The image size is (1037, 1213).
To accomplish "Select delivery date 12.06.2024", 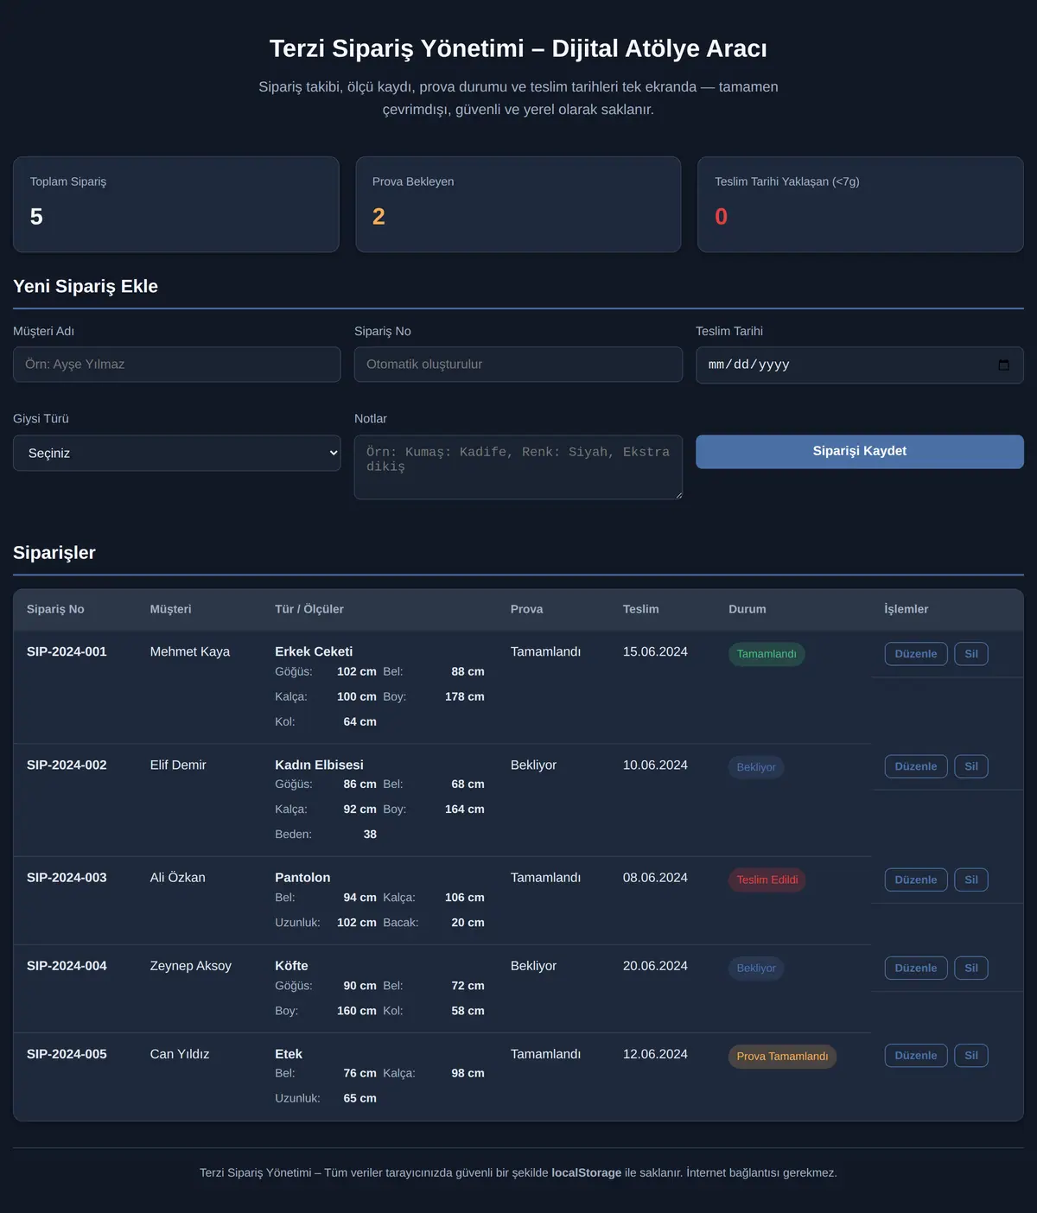I will pyautogui.click(x=655, y=1054).
